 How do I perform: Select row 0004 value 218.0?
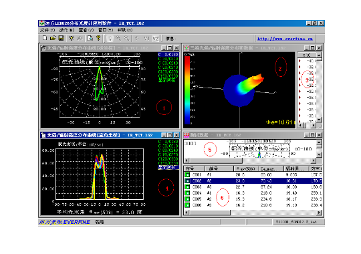point(266,193)
